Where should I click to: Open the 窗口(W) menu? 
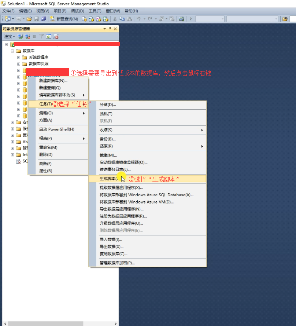coord(113,11)
